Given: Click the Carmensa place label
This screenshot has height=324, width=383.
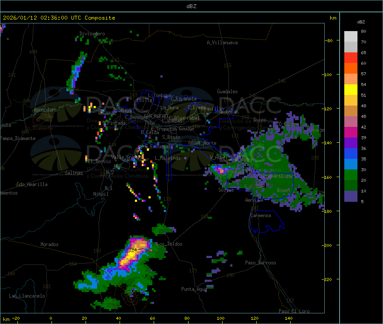Looking at the screenshot, I should 260,215.
